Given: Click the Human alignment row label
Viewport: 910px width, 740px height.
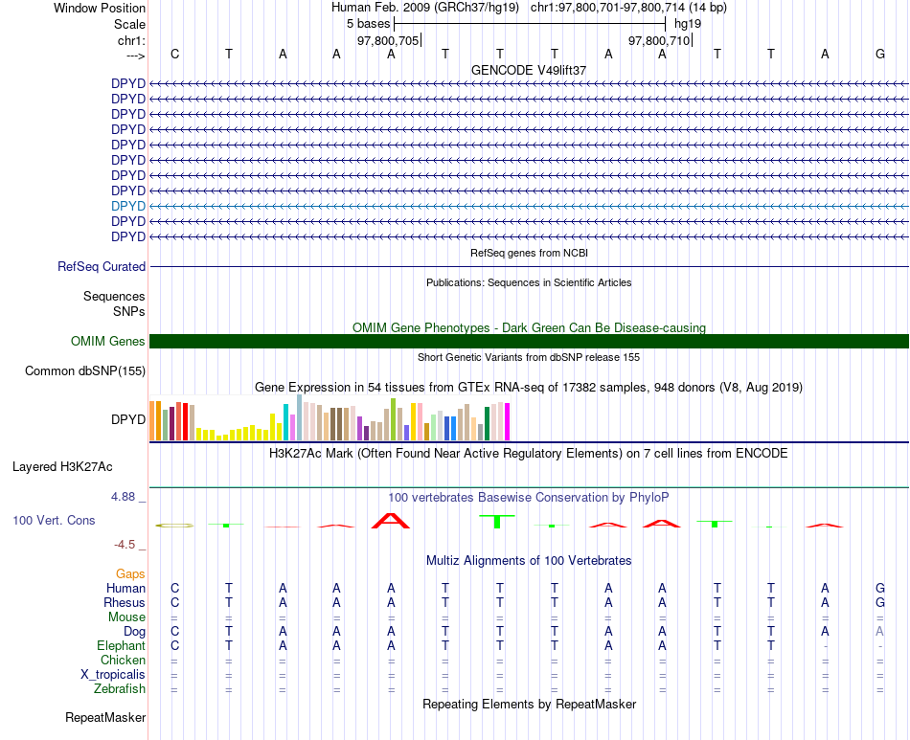Looking at the screenshot, I should (125, 589).
